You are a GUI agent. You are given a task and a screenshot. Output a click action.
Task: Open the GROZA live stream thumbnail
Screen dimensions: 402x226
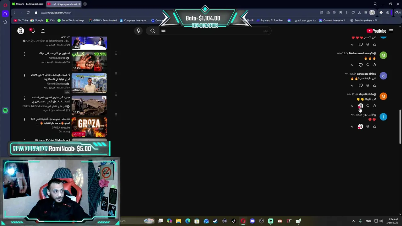(89, 127)
